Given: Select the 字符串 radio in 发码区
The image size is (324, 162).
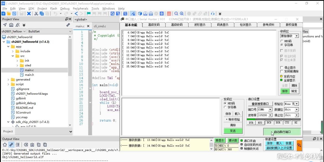Looking at the screenshot, I should pos(225,107).
